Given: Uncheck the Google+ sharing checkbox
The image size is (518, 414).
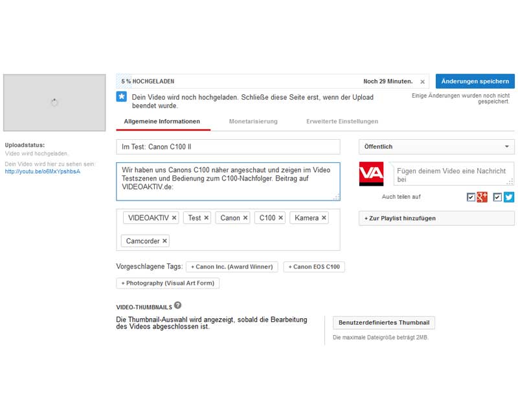Looking at the screenshot, I should click(x=471, y=197).
